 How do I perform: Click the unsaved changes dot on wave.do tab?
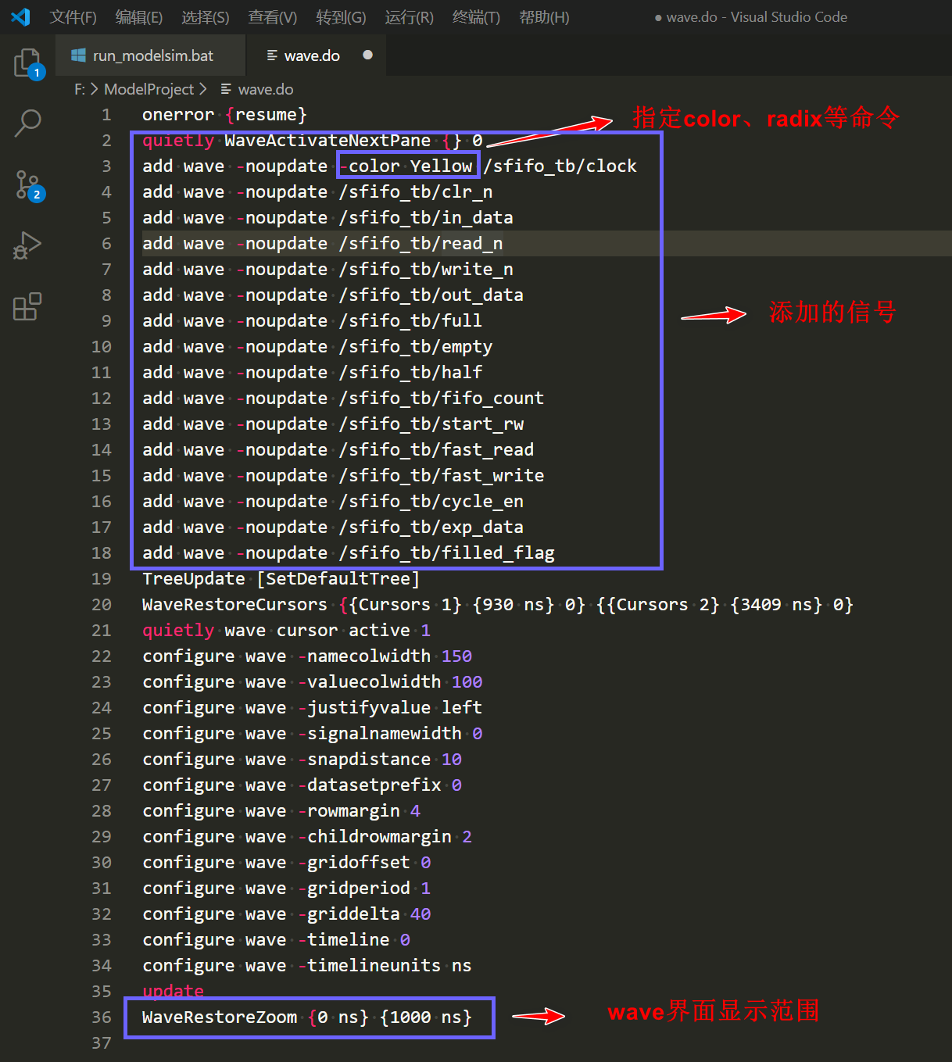(367, 55)
